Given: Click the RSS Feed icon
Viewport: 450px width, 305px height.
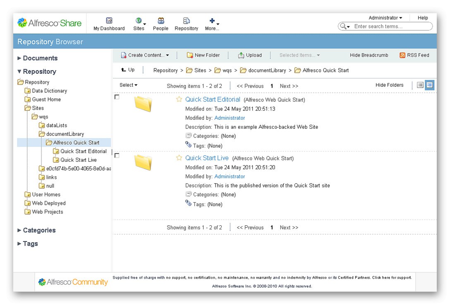Looking at the screenshot, I should 402,55.
